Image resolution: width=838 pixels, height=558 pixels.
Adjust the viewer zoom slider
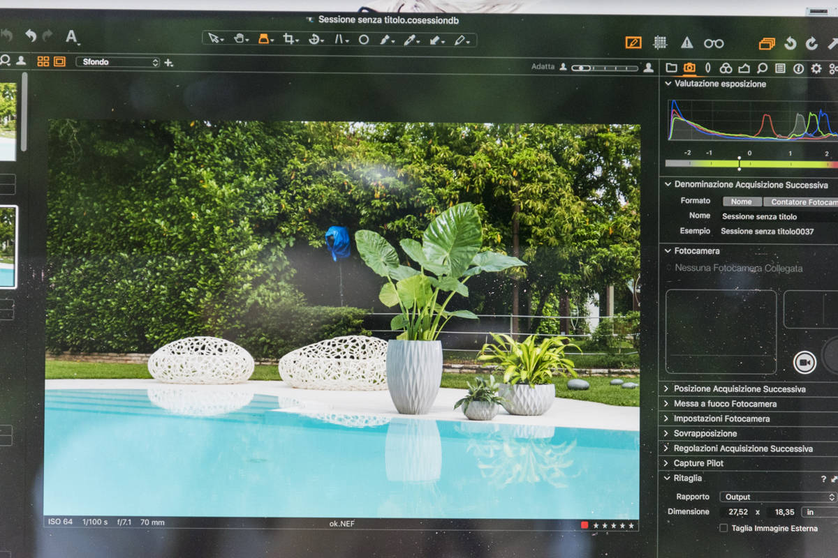coord(604,68)
